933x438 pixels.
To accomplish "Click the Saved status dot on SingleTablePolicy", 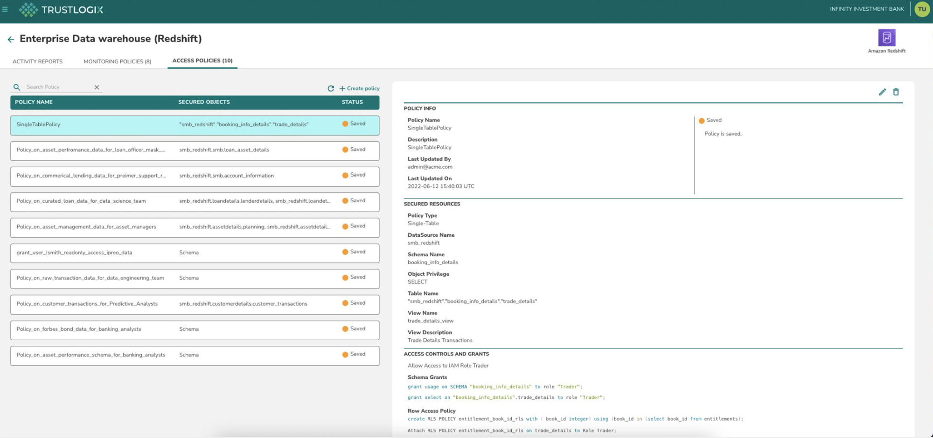I will coord(345,124).
